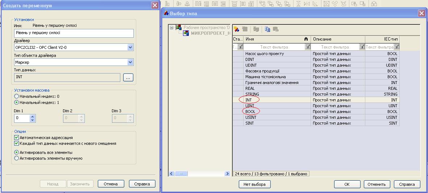Click the binoculars search icon in Имя header

click(x=306, y=39)
